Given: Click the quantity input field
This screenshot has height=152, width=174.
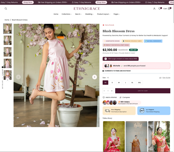Looking at the screenshot, I should tap(108, 91).
